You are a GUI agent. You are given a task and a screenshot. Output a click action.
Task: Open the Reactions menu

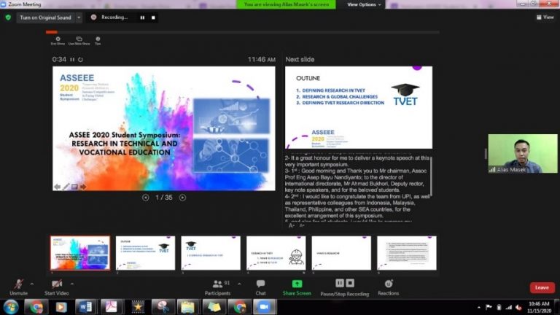coord(389,287)
